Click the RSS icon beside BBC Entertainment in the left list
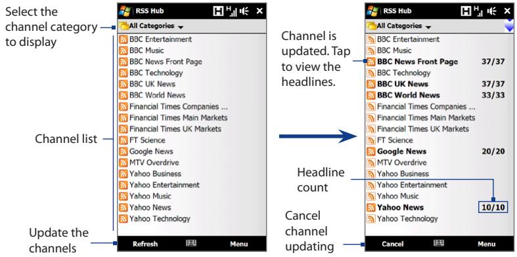Screen dimensions: 517x257 click(124, 39)
